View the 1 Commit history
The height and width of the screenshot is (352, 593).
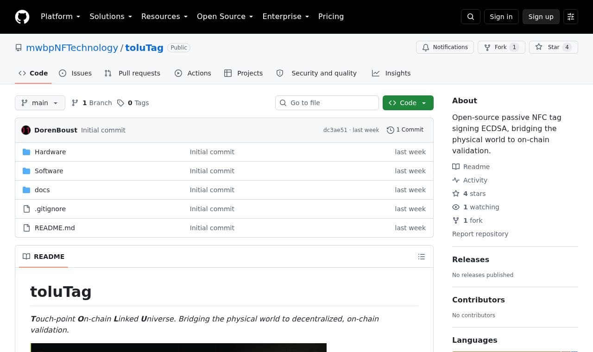(x=405, y=130)
